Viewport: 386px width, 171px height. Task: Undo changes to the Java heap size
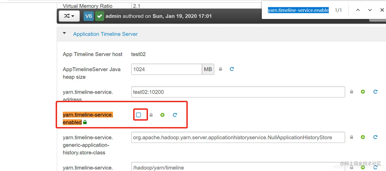[x=232, y=69]
